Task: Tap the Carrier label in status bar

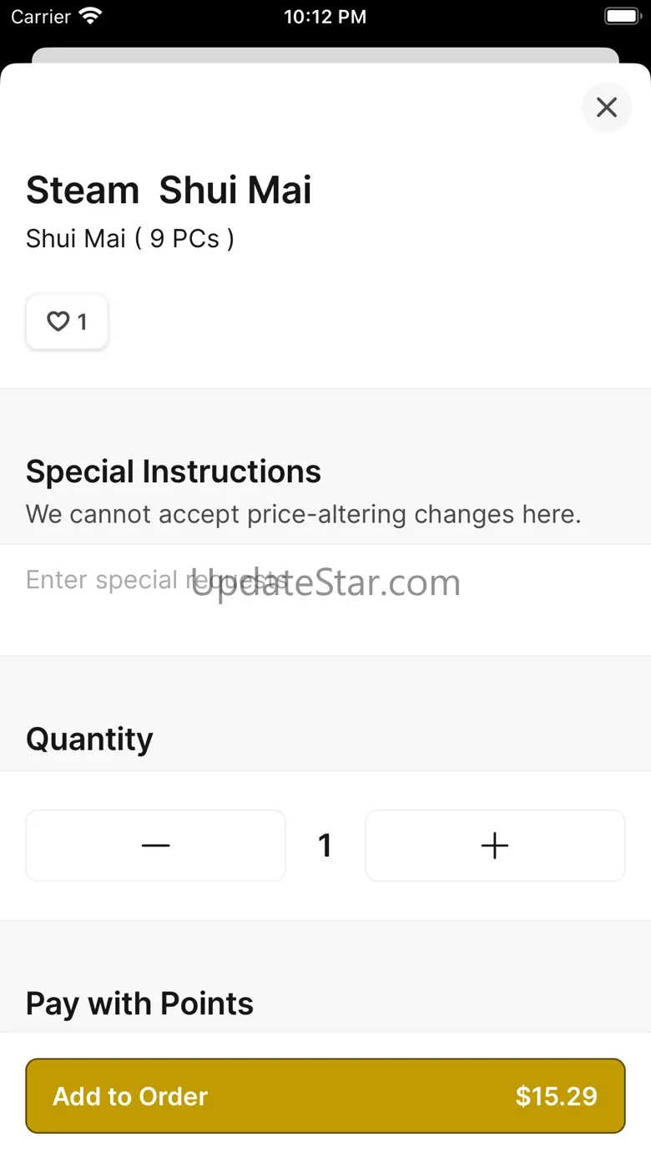Action: point(41,17)
